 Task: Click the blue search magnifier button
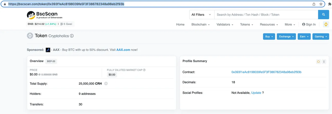pos(323,15)
